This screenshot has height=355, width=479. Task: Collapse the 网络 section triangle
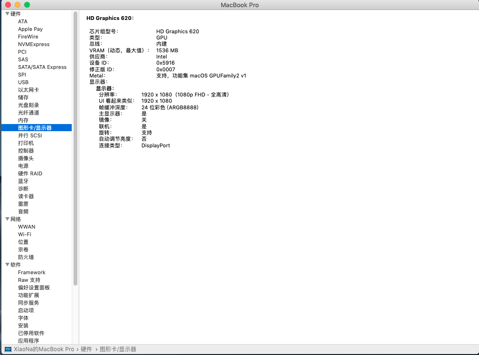7,219
